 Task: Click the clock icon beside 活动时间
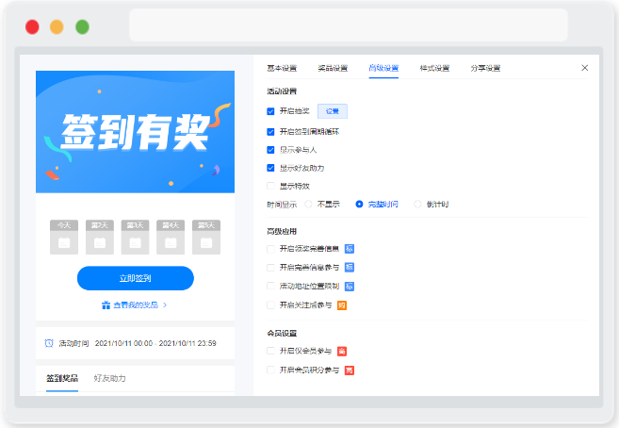(49, 343)
